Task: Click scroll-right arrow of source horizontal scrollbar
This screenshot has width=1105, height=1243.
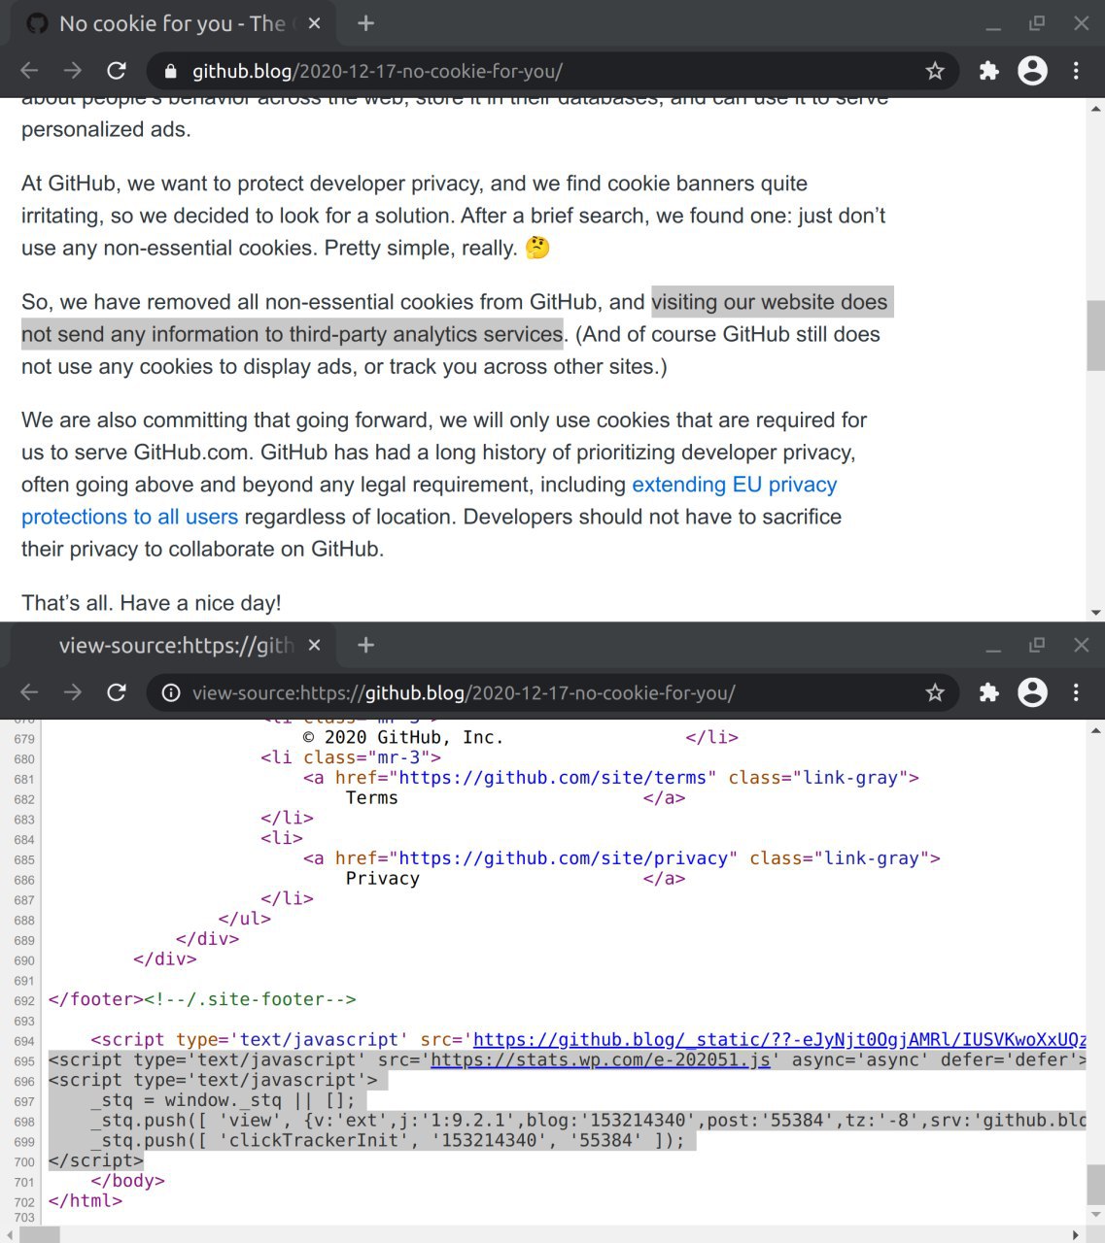Action: coord(1075,1234)
